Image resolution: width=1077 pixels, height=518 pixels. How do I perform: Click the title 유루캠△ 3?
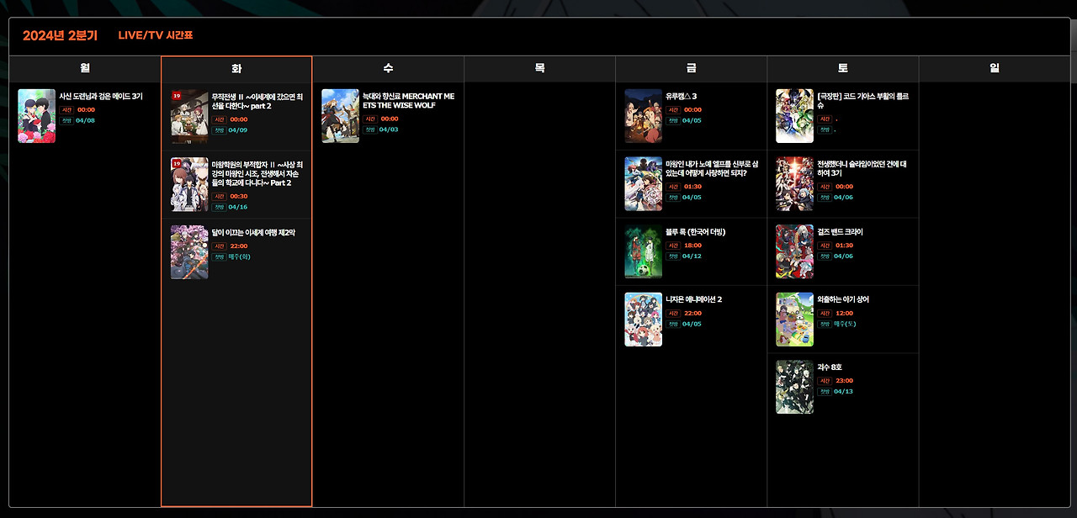click(x=682, y=97)
